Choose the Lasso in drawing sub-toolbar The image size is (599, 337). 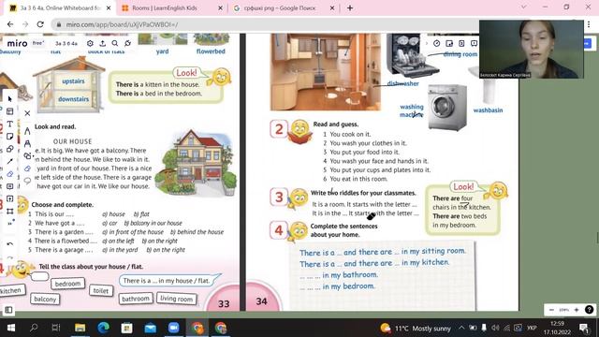pos(27,181)
